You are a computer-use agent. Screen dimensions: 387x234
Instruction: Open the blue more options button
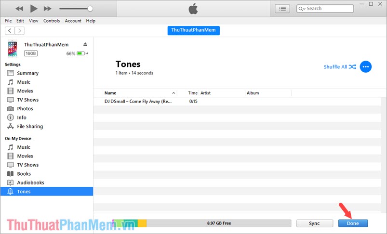click(x=365, y=66)
